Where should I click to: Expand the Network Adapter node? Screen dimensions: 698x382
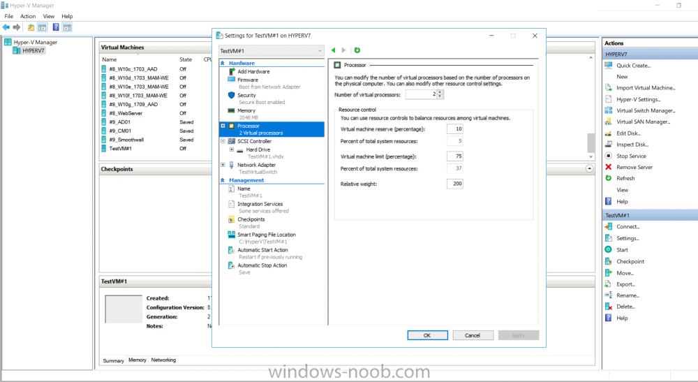pyautogui.click(x=223, y=165)
